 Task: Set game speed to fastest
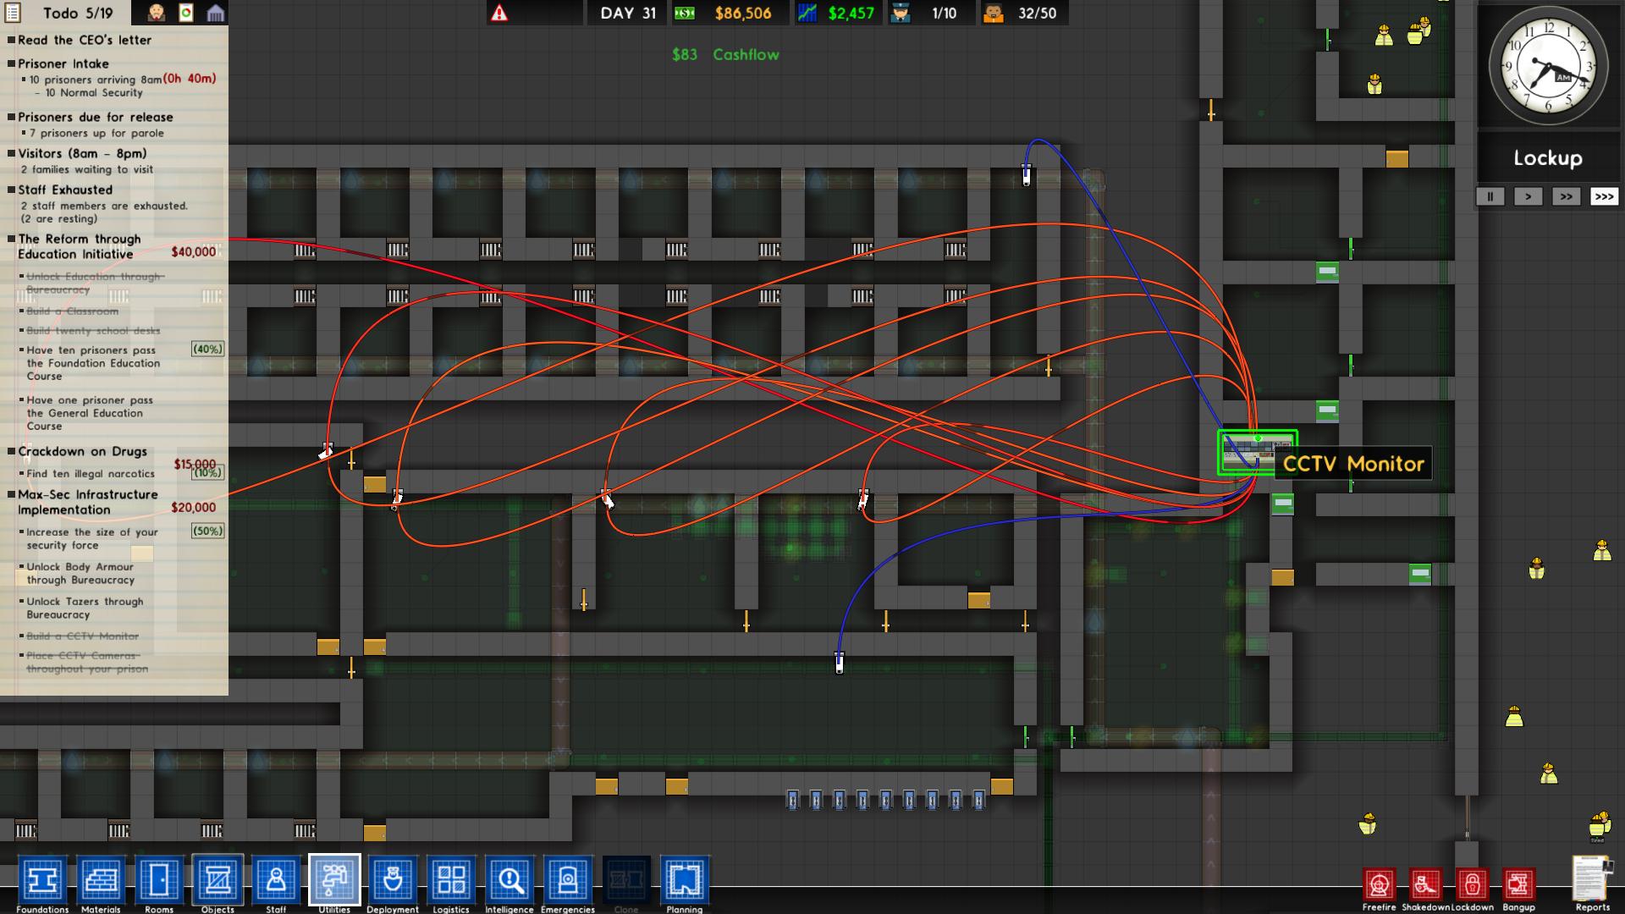pos(1604,196)
